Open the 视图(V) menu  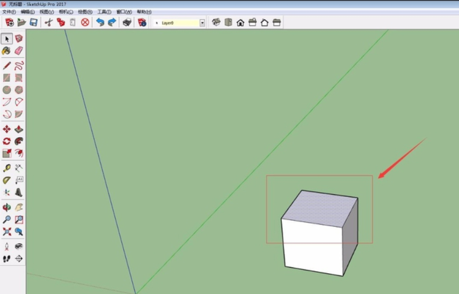coord(47,11)
